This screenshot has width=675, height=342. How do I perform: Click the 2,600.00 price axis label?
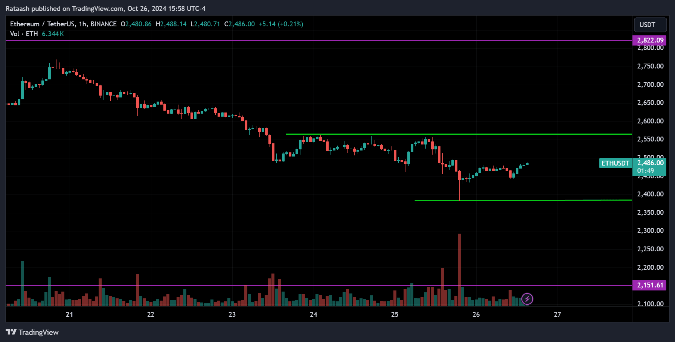click(x=650, y=121)
